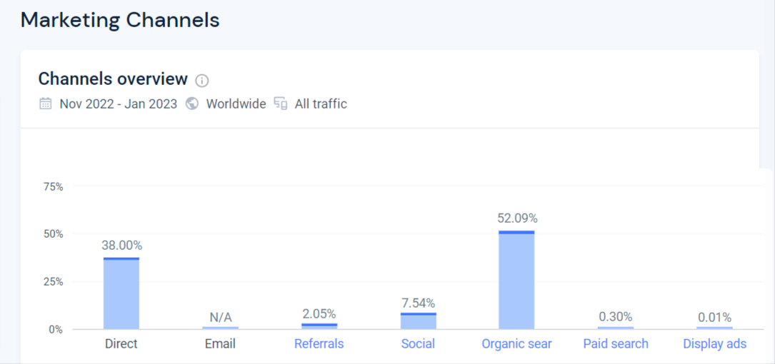
Task: Select the Nov 2022 - Jan 2023 date range
Action: (118, 104)
